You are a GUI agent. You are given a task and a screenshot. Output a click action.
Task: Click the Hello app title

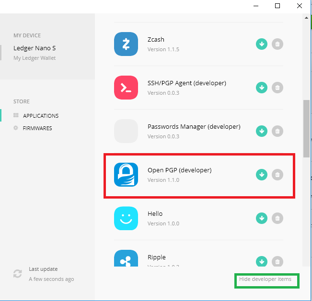[x=155, y=213]
